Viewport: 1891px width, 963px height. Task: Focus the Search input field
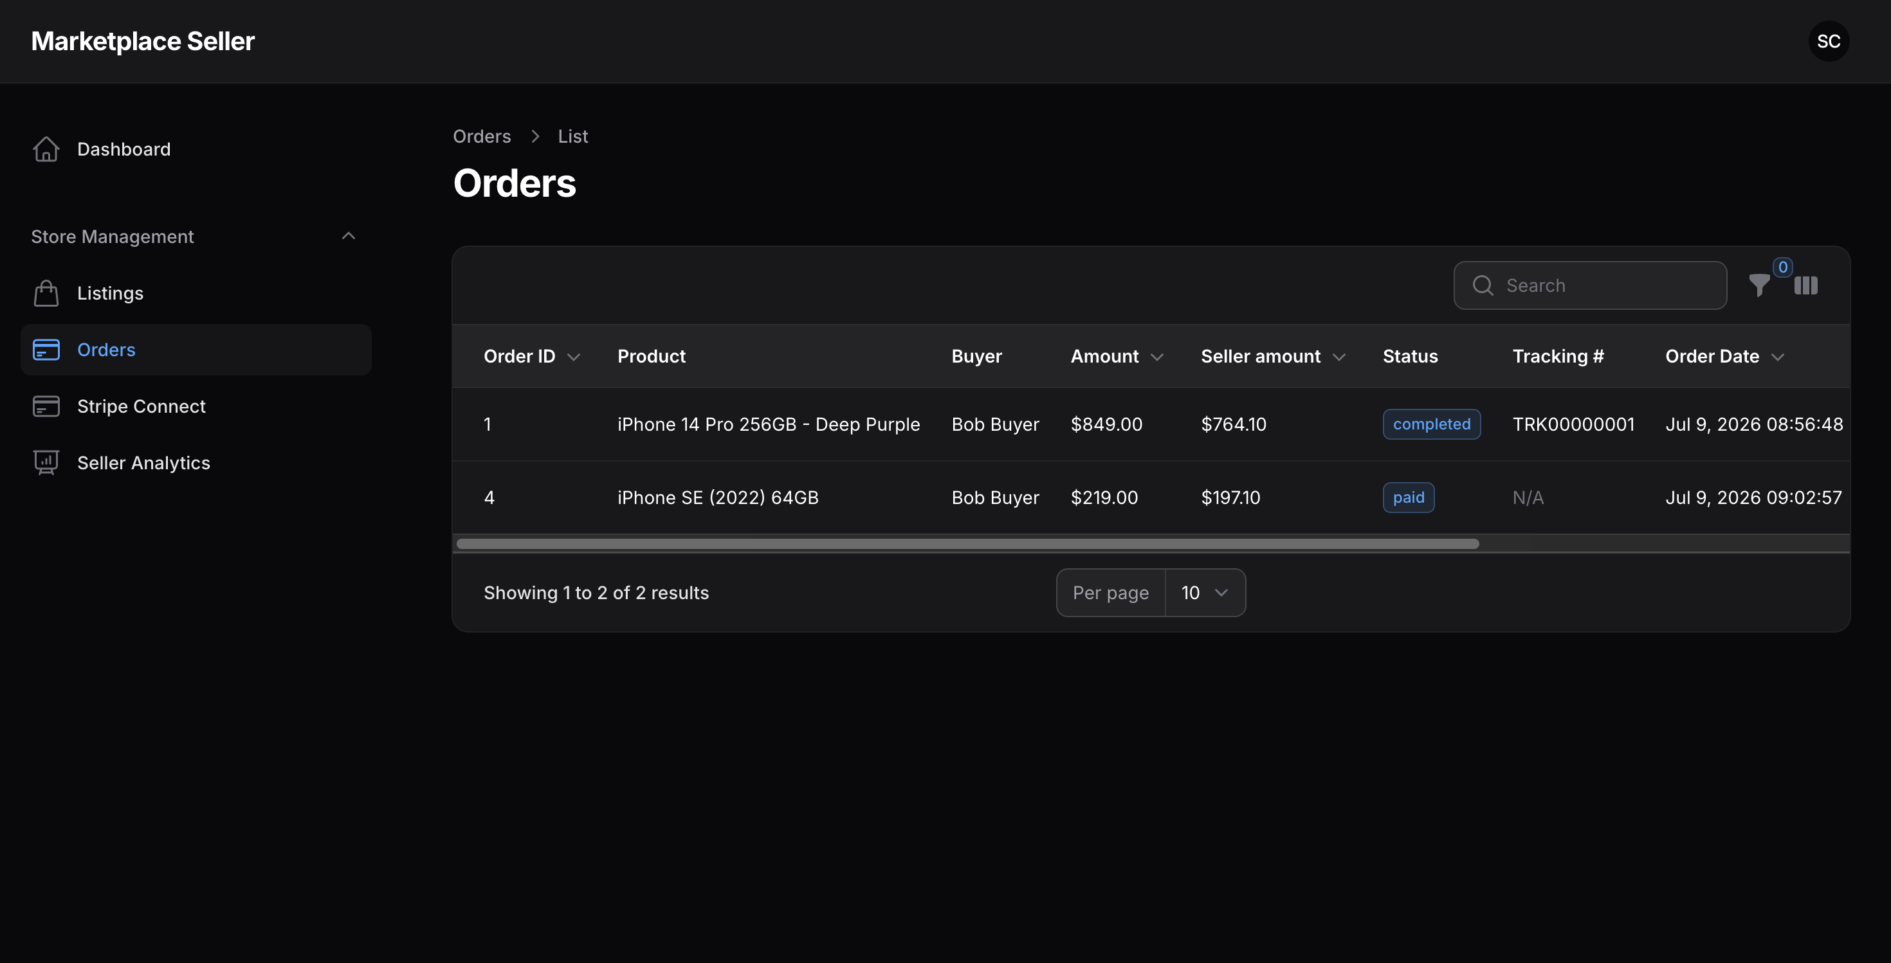pos(1590,285)
